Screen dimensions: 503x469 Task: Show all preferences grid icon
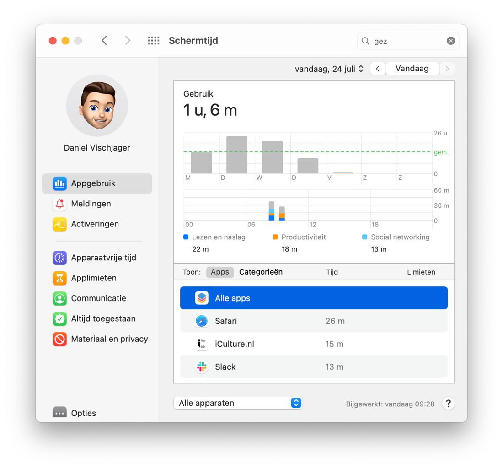(x=154, y=40)
